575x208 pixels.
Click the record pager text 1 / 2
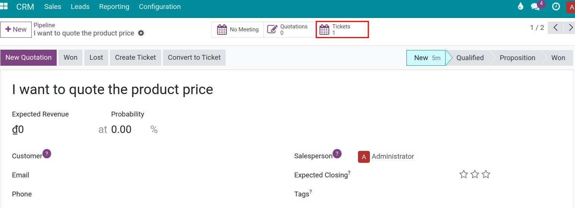pos(537,28)
